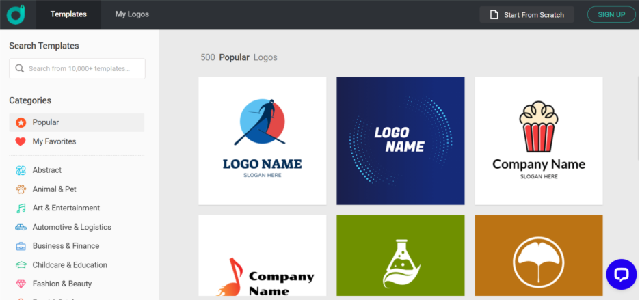Click the Search Templates heading
The image size is (640, 300).
pyautogui.click(x=44, y=46)
